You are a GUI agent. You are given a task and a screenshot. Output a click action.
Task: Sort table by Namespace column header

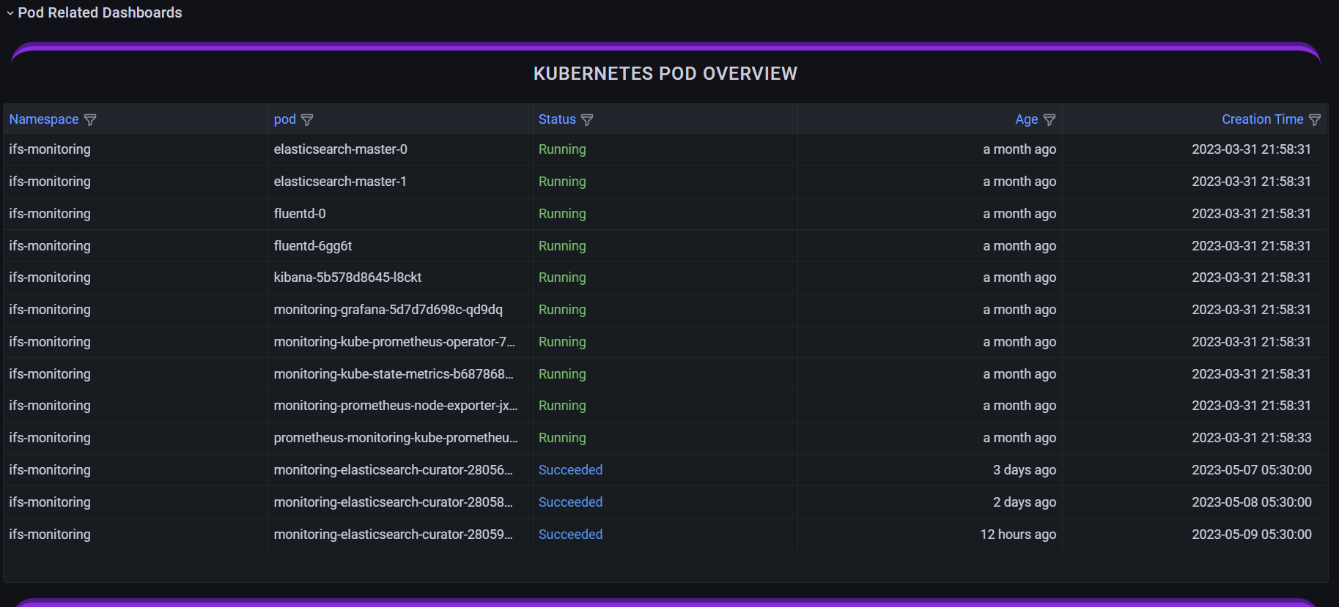(x=44, y=119)
